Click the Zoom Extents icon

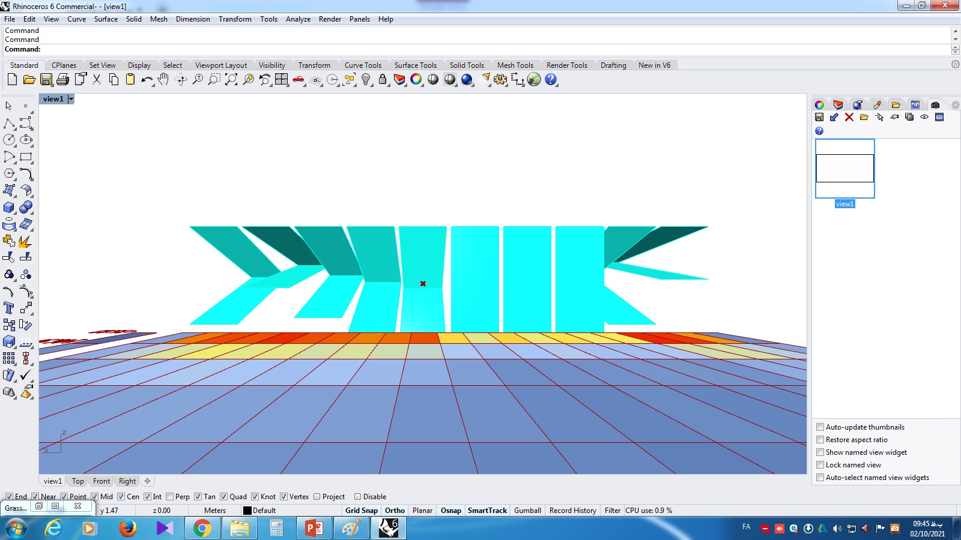(231, 79)
